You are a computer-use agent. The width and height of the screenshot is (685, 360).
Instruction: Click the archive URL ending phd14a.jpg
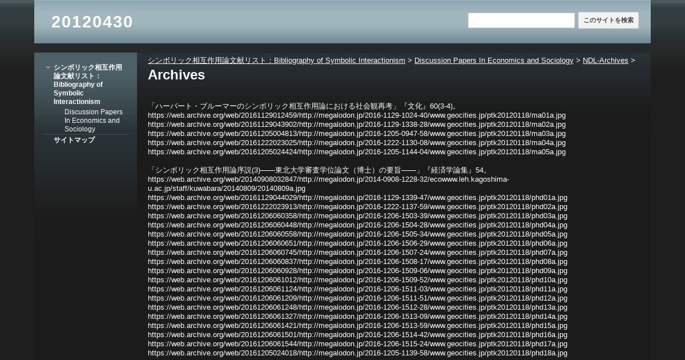pos(357,317)
